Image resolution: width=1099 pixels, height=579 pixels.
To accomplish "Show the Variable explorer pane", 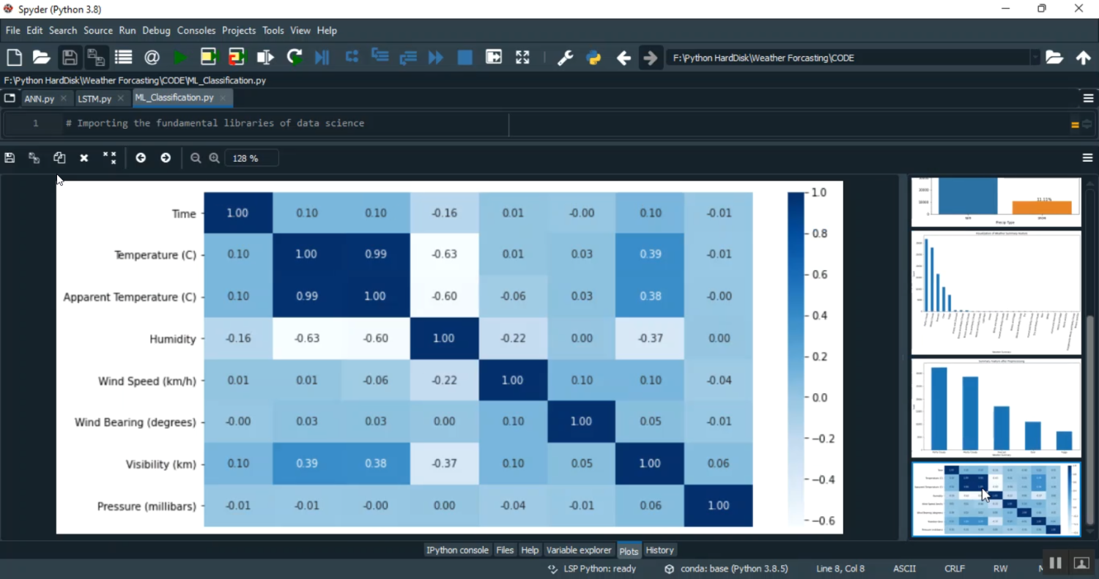I will pos(579,550).
